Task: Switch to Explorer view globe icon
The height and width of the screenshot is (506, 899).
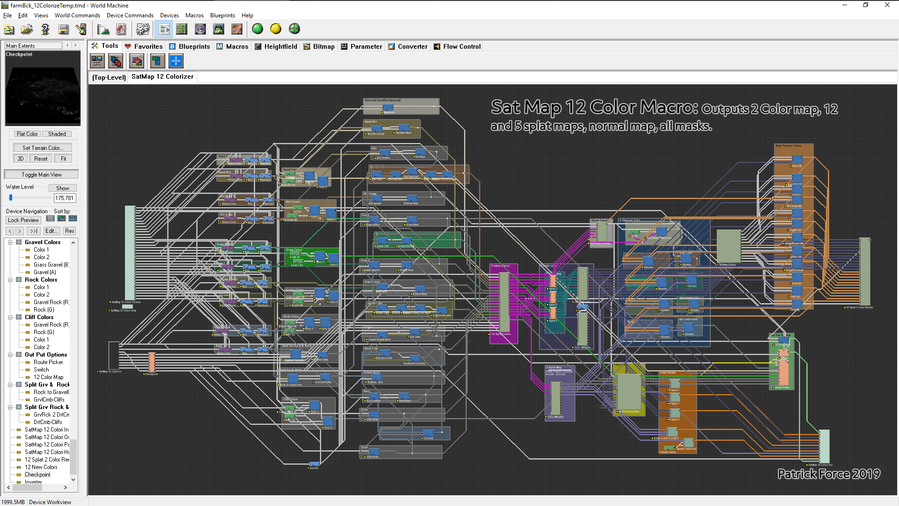Action: (x=200, y=30)
